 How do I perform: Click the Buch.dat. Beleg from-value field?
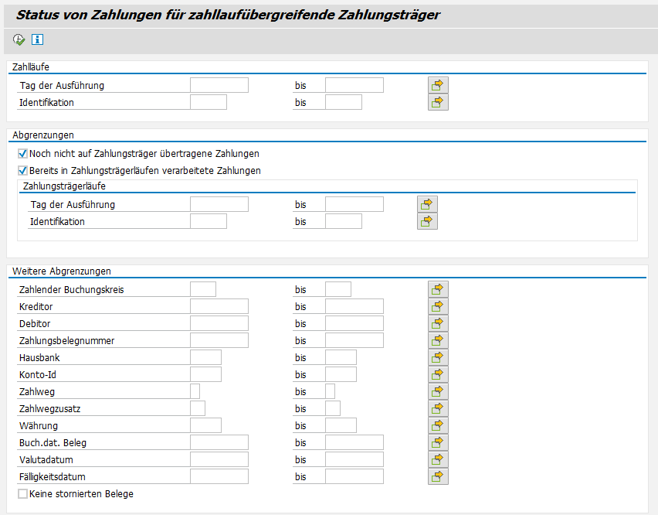click(x=219, y=442)
